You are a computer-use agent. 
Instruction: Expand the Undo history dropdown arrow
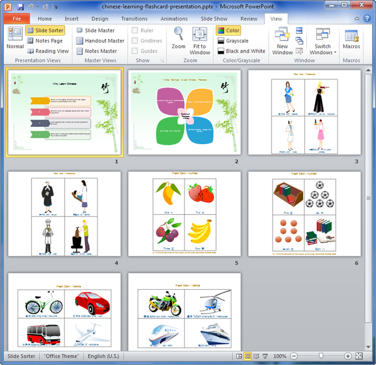coord(38,7)
